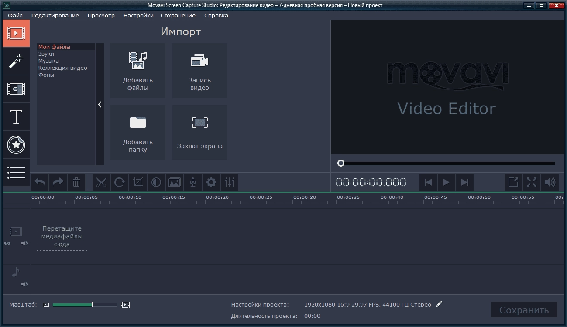Skip to next frame
This screenshot has height=327, width=567.
click(x=464, y=182)
